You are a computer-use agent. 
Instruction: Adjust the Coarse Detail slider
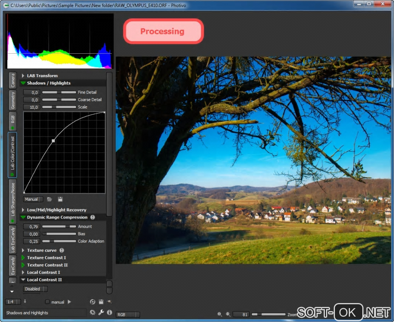pyautogui.click(x=59, y=100)
